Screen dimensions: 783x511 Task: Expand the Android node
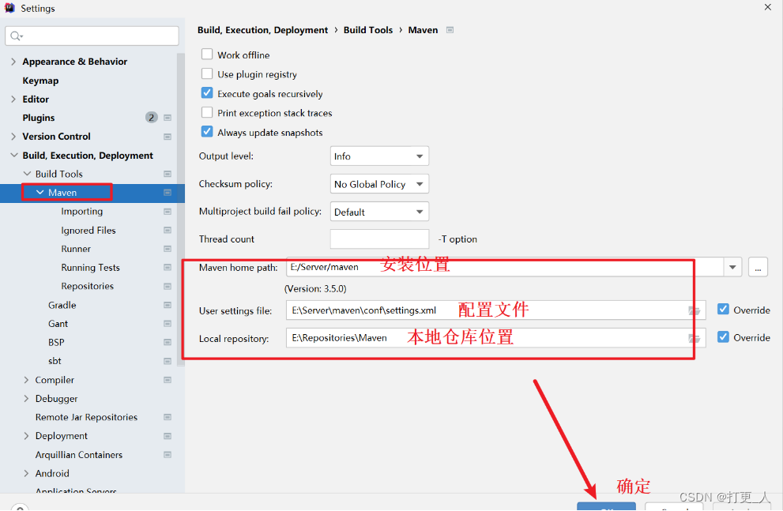26,474
